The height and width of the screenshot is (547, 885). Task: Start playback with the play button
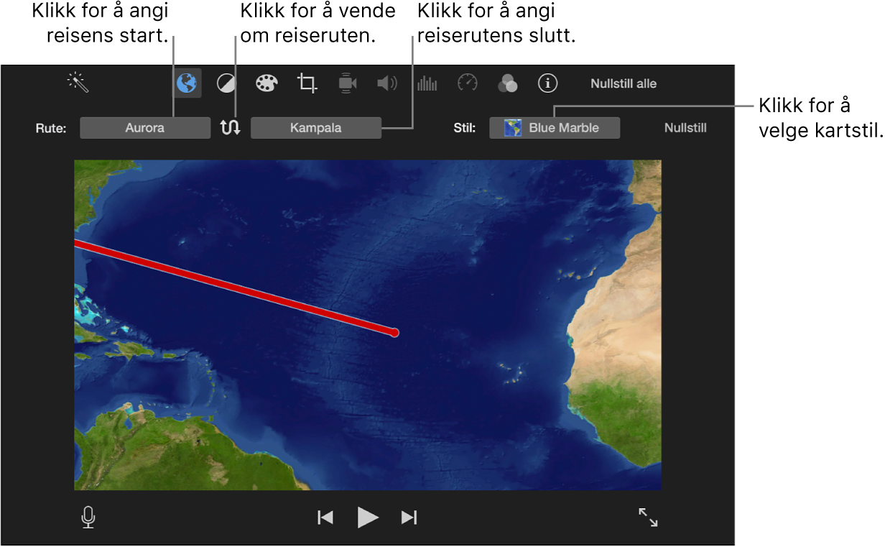pyautogui.click(x=368, y=518)
